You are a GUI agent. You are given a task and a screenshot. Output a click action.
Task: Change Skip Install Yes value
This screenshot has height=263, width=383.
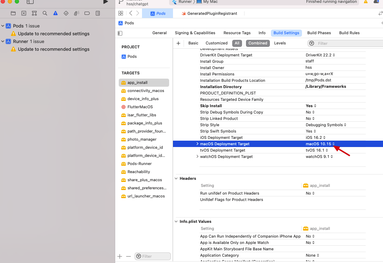point(311,106)
